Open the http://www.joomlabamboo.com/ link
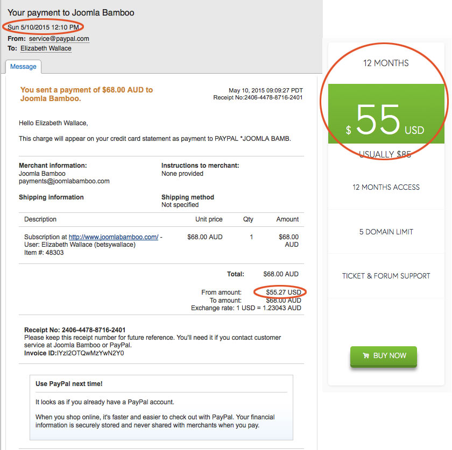 pos(114,237)
